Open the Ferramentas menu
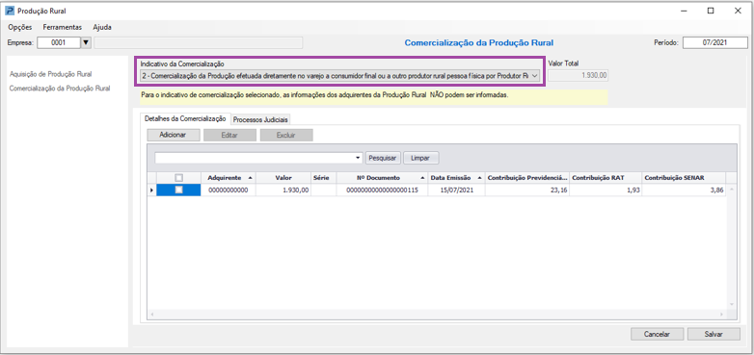 click(x=63, y=27)
